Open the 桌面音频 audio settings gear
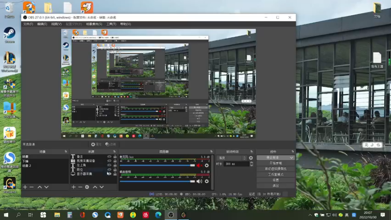Viewport: 391px width, 220px height. click(207, 181)
